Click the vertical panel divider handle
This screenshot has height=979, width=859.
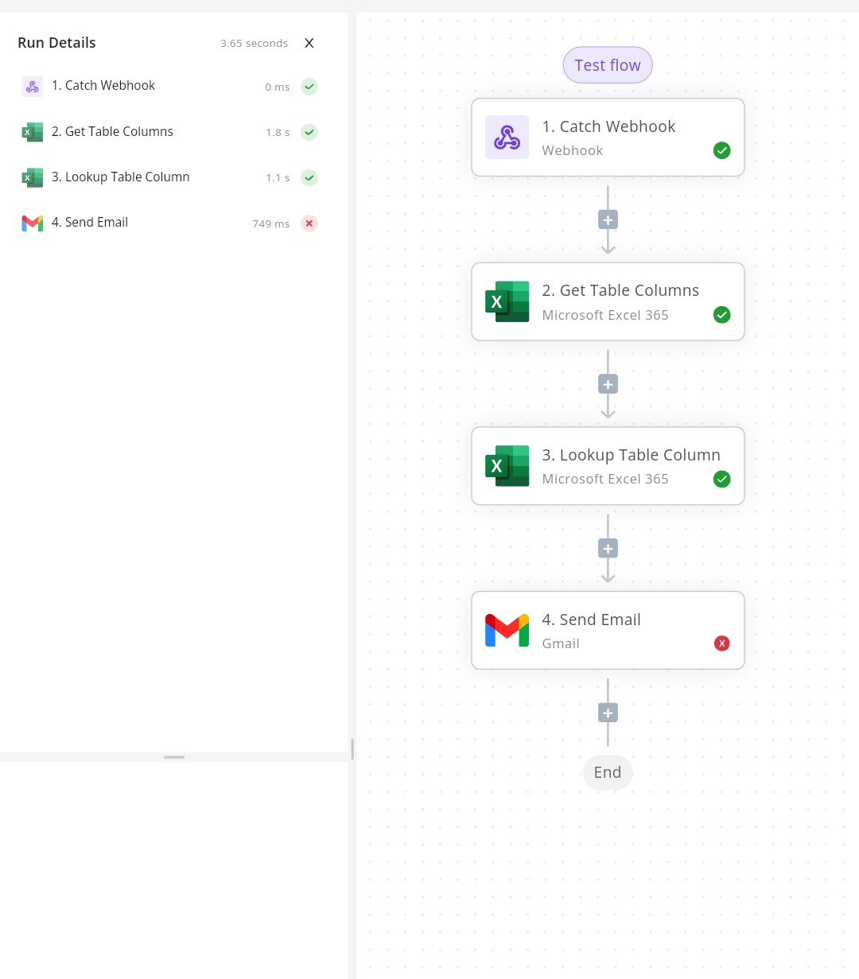click(x=352, y=748)
